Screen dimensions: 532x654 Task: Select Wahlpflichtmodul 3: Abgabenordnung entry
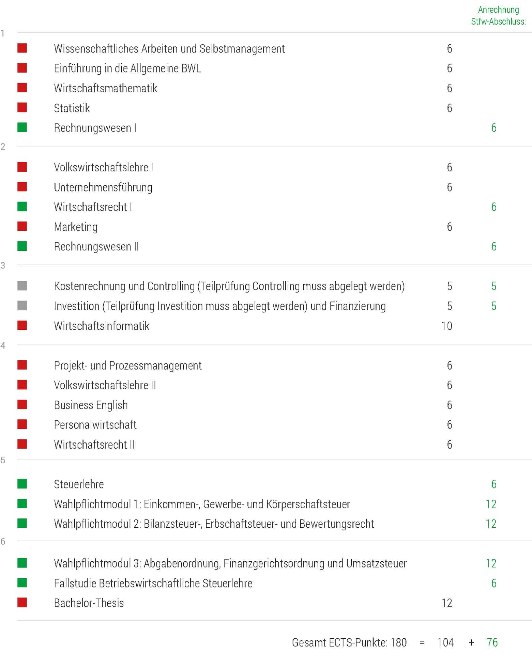[230, 563]
